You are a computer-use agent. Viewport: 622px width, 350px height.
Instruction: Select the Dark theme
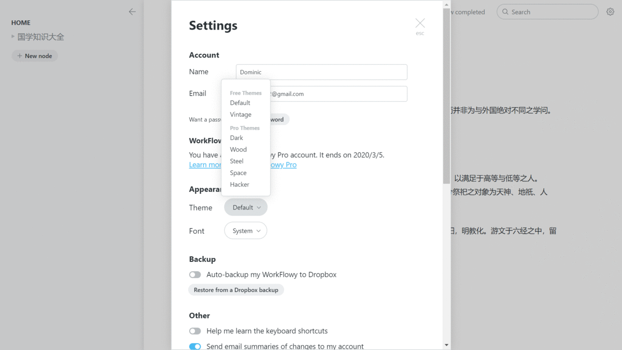(x=236, y=137)
